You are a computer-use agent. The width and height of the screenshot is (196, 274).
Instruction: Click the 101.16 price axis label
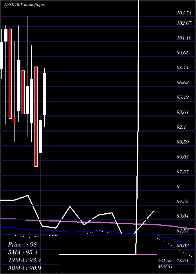[184, 38]
